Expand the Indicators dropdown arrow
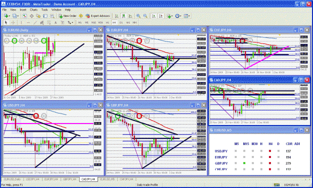 (172, 16)
